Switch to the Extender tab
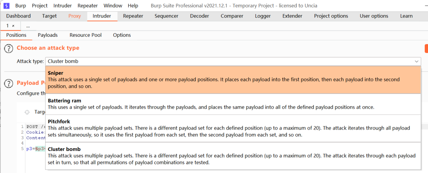Screen dimensions: 428x173 coord(292,16)
